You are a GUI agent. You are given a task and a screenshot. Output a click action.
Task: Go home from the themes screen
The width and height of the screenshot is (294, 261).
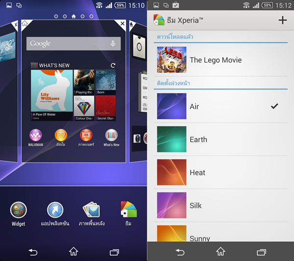click(x=220, y=251)
